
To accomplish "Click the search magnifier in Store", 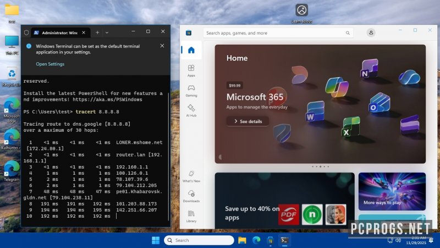I will pyautogui.click(x=348, y=33).
